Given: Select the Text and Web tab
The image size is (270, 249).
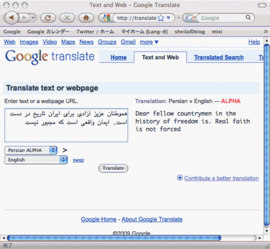Looking at the screenshot, I should pos(160,58).
